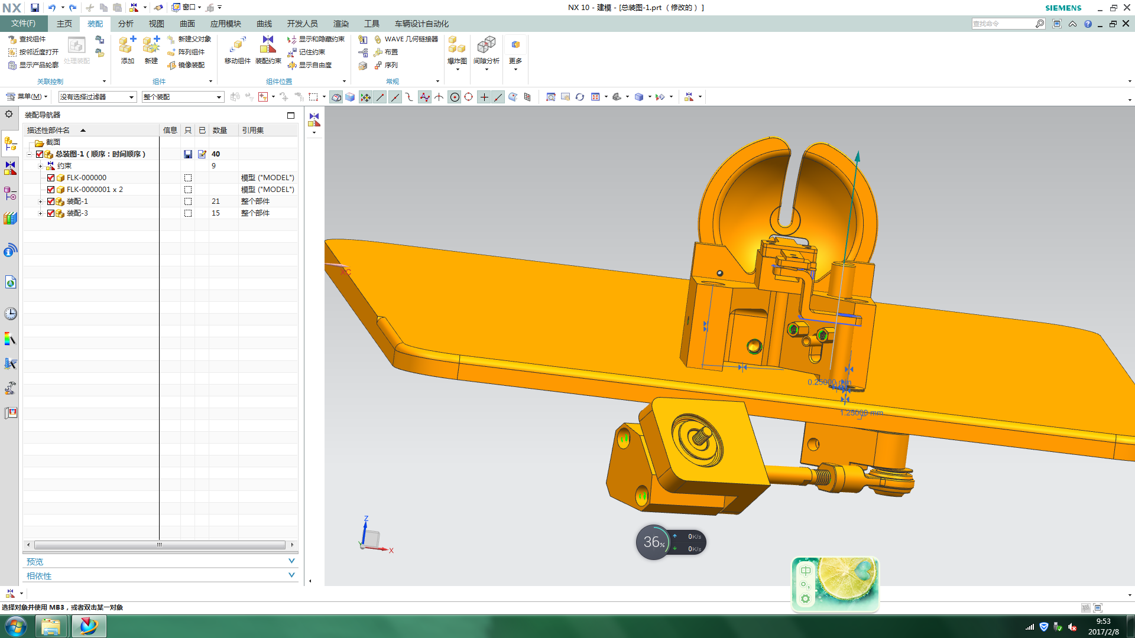Click the read-only box in FLK-000000 row
The image size is (1135, 638).
click(188, 178)
